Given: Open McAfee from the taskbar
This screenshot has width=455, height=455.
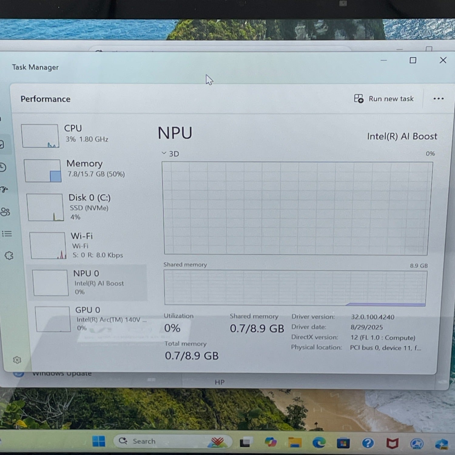Looking at the screenshot, I should tap(392, 443).
